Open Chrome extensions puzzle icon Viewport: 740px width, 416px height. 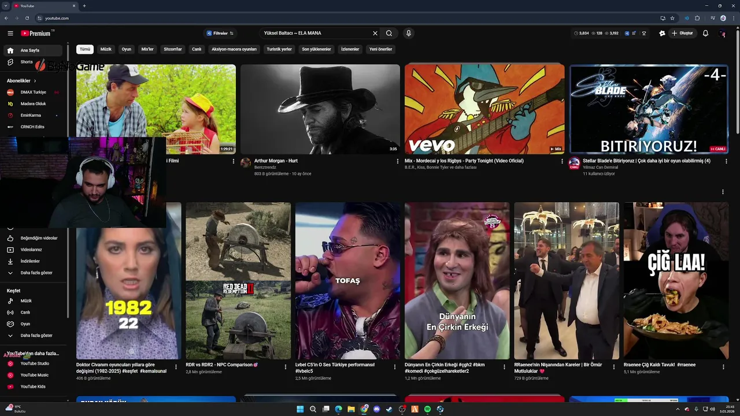click(x=697, y=18)
